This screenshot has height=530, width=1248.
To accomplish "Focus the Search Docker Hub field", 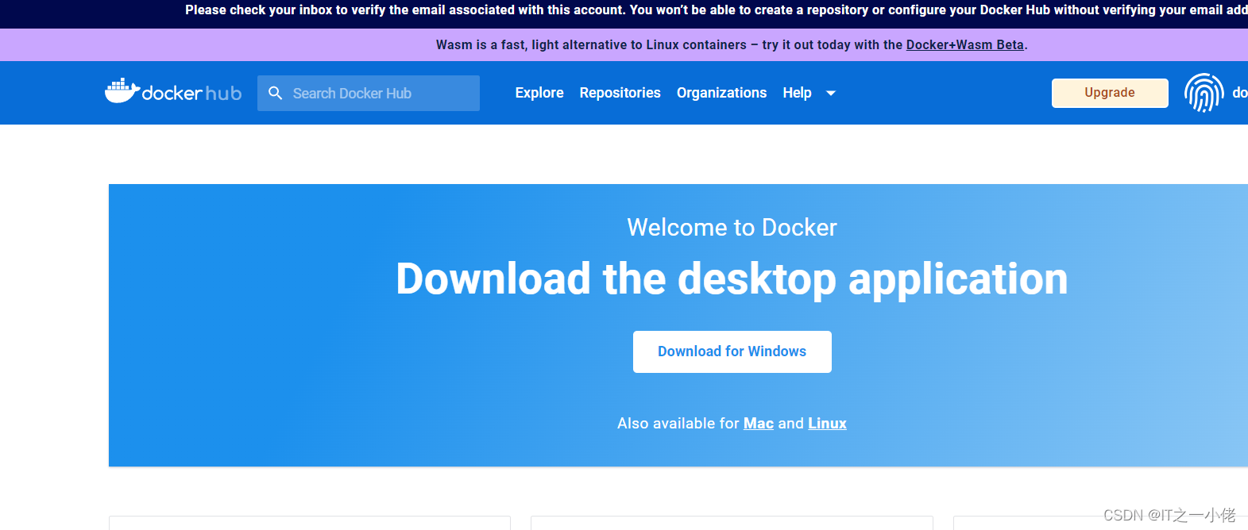I will click(x=369, y=93).
